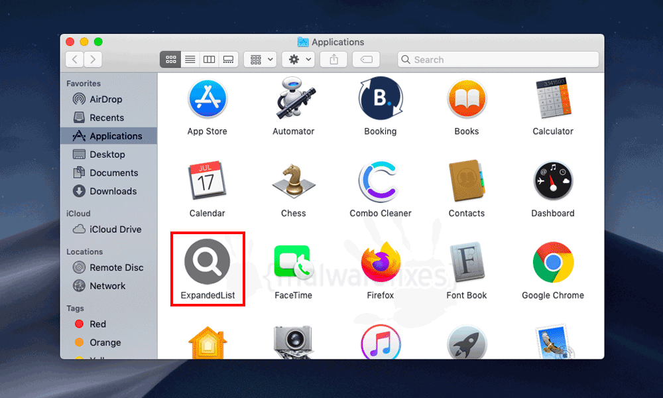This screenshot has width=663, height=398.
Task: Filter by the Red tag
Action: point(109,324)
